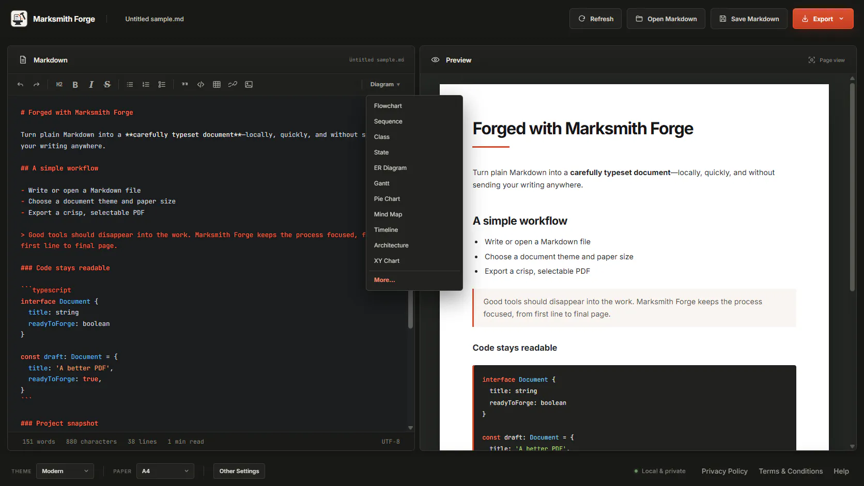The width and height of the screenshot is (864, 486).
Task: Redo the last undone edit
Action: tap(36, 84)
